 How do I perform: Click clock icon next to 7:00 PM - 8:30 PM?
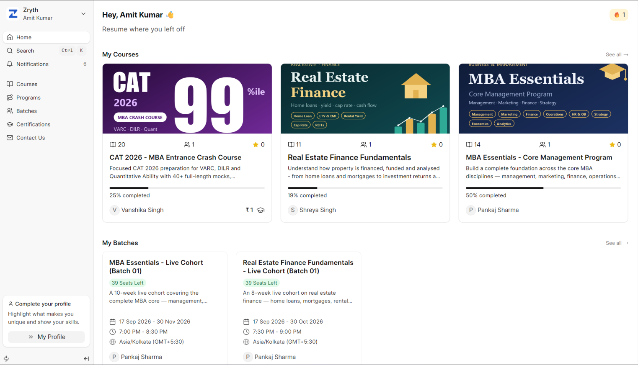tap(112, 332)
